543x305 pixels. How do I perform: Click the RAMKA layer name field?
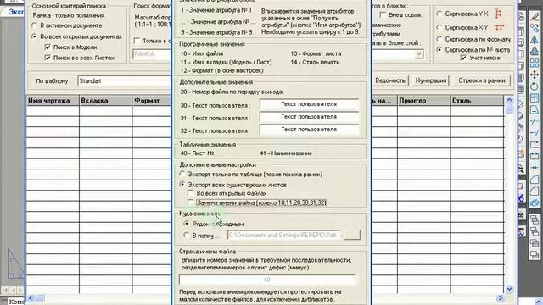tap(152, 54)
